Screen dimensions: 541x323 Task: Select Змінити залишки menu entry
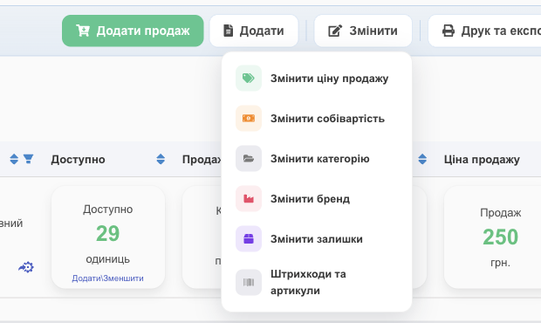[317, 239]
